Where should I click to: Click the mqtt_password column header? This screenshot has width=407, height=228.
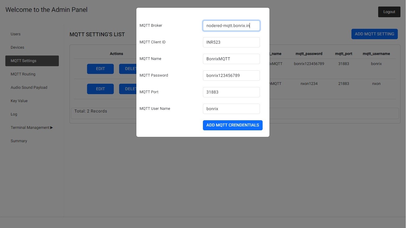[x=309, y=54]
